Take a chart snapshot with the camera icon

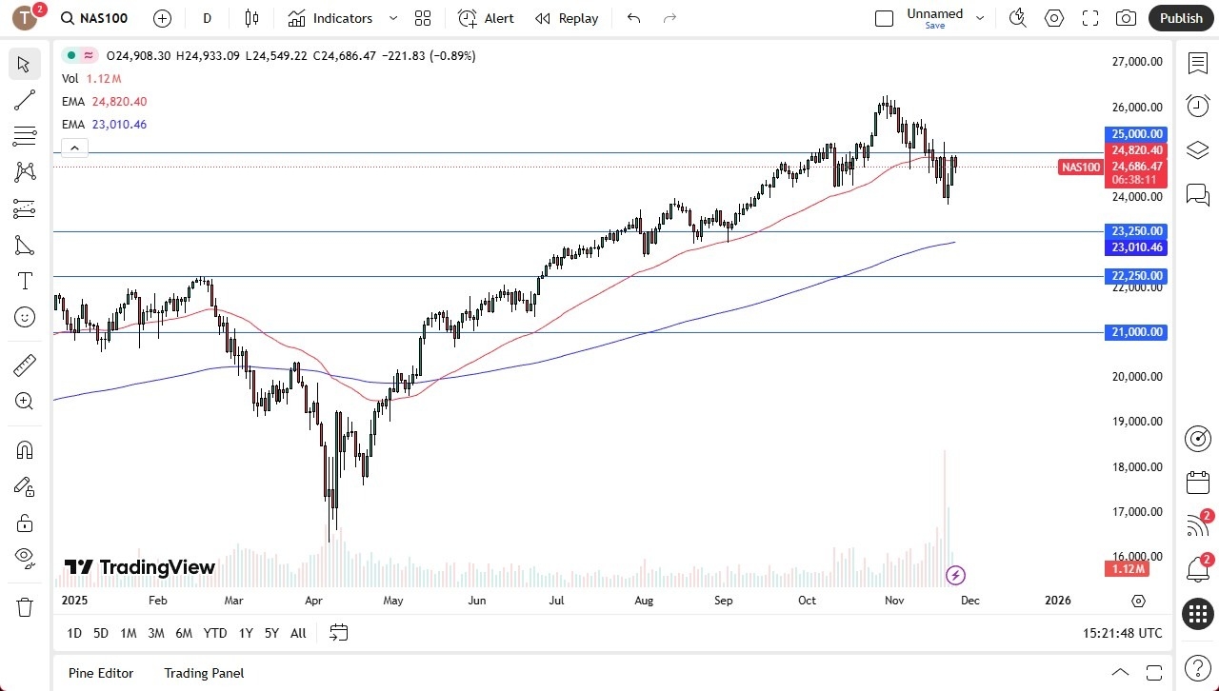[1125, 17]
